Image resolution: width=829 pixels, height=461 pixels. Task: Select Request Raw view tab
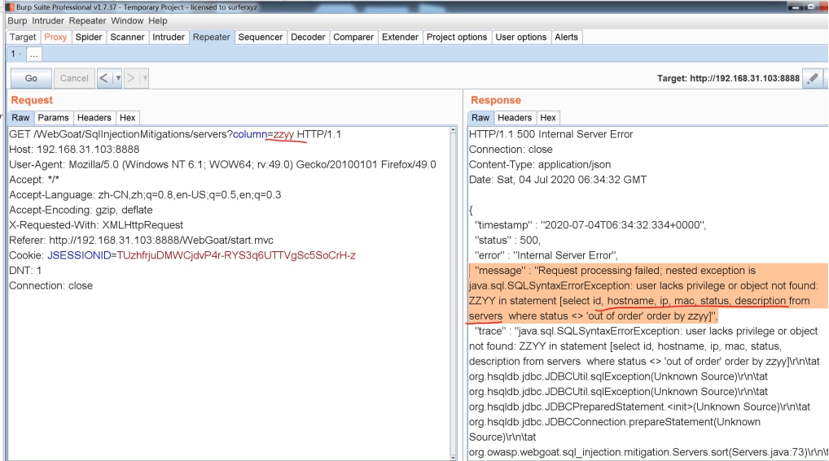(x=20, y=118)
